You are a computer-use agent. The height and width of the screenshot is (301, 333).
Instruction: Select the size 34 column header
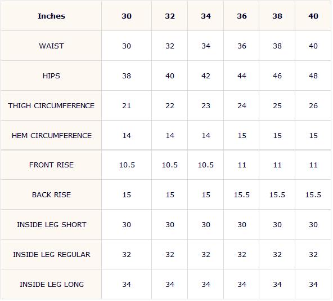click(206, 16)
